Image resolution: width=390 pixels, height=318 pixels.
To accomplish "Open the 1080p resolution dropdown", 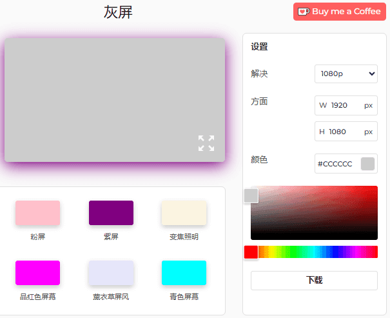I will (x=346, y=74).
